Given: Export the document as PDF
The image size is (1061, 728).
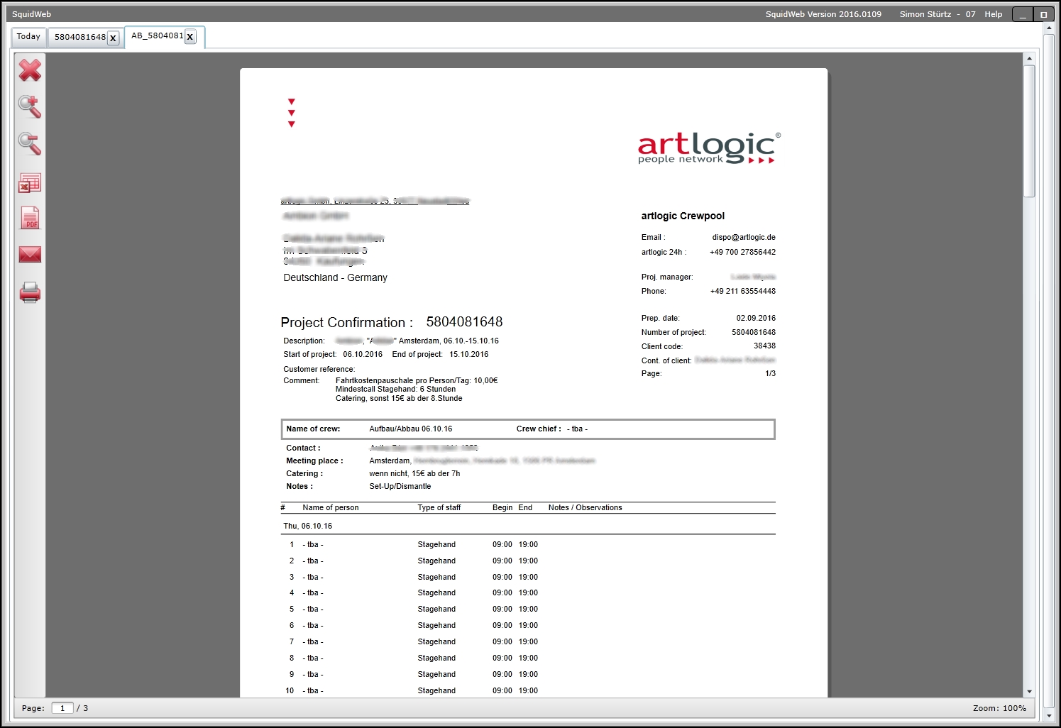Looking at the screenshot, I should click(30, 217).
